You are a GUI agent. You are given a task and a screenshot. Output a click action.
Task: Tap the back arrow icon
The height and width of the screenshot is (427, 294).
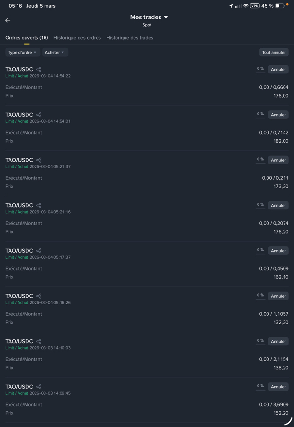8,20
